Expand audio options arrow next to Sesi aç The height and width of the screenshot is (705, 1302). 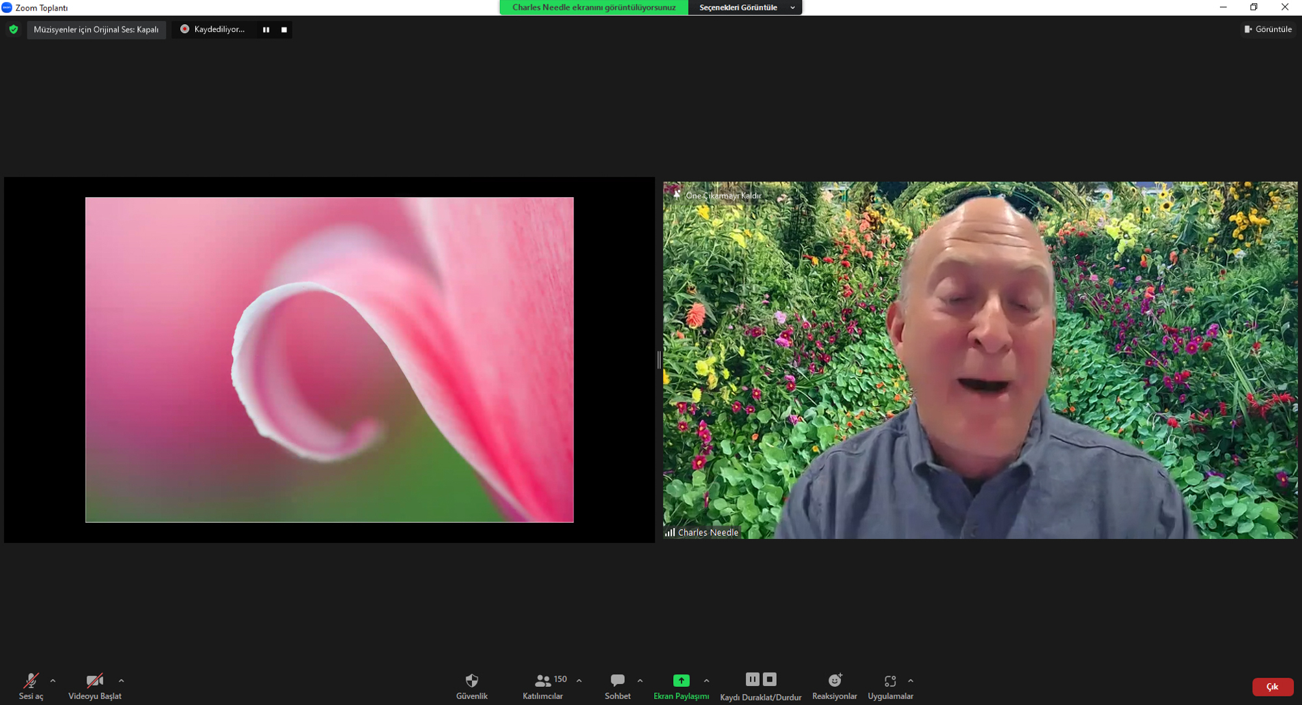tap(53, 681)
